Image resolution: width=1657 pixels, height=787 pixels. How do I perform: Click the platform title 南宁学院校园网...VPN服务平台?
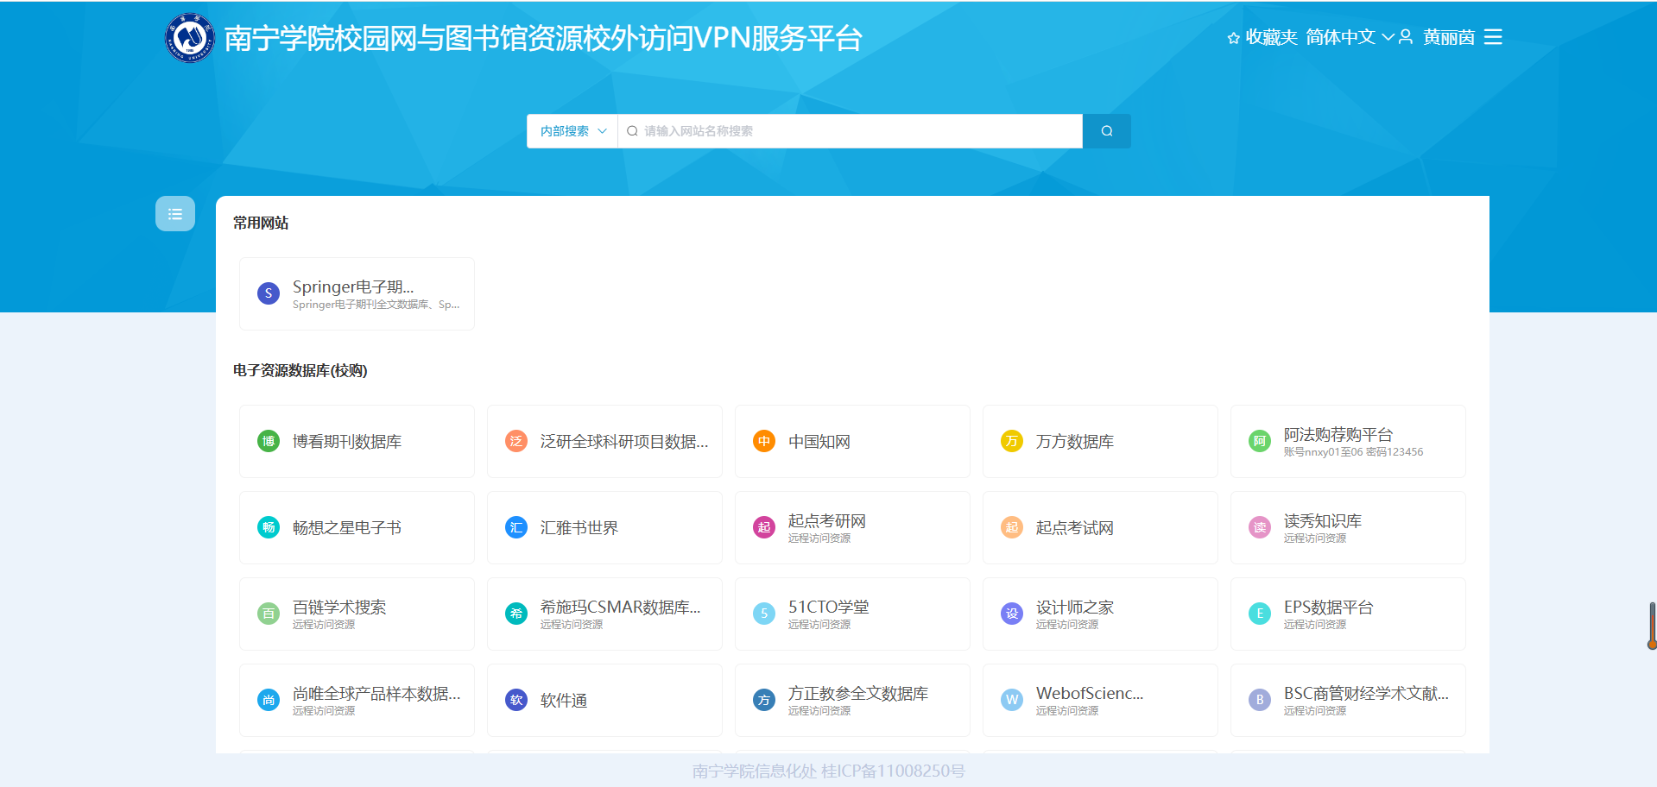[x=543, y=38]
